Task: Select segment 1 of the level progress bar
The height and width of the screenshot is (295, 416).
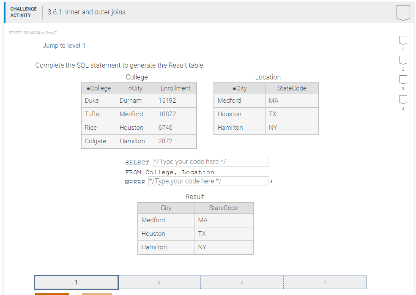Action: 76,282
